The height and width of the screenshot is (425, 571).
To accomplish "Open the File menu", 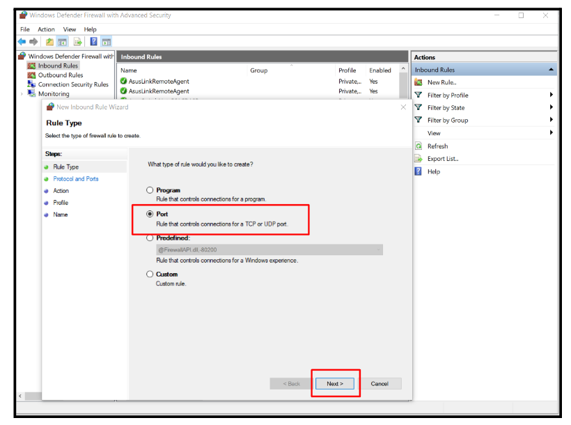I will coord(25,29).
